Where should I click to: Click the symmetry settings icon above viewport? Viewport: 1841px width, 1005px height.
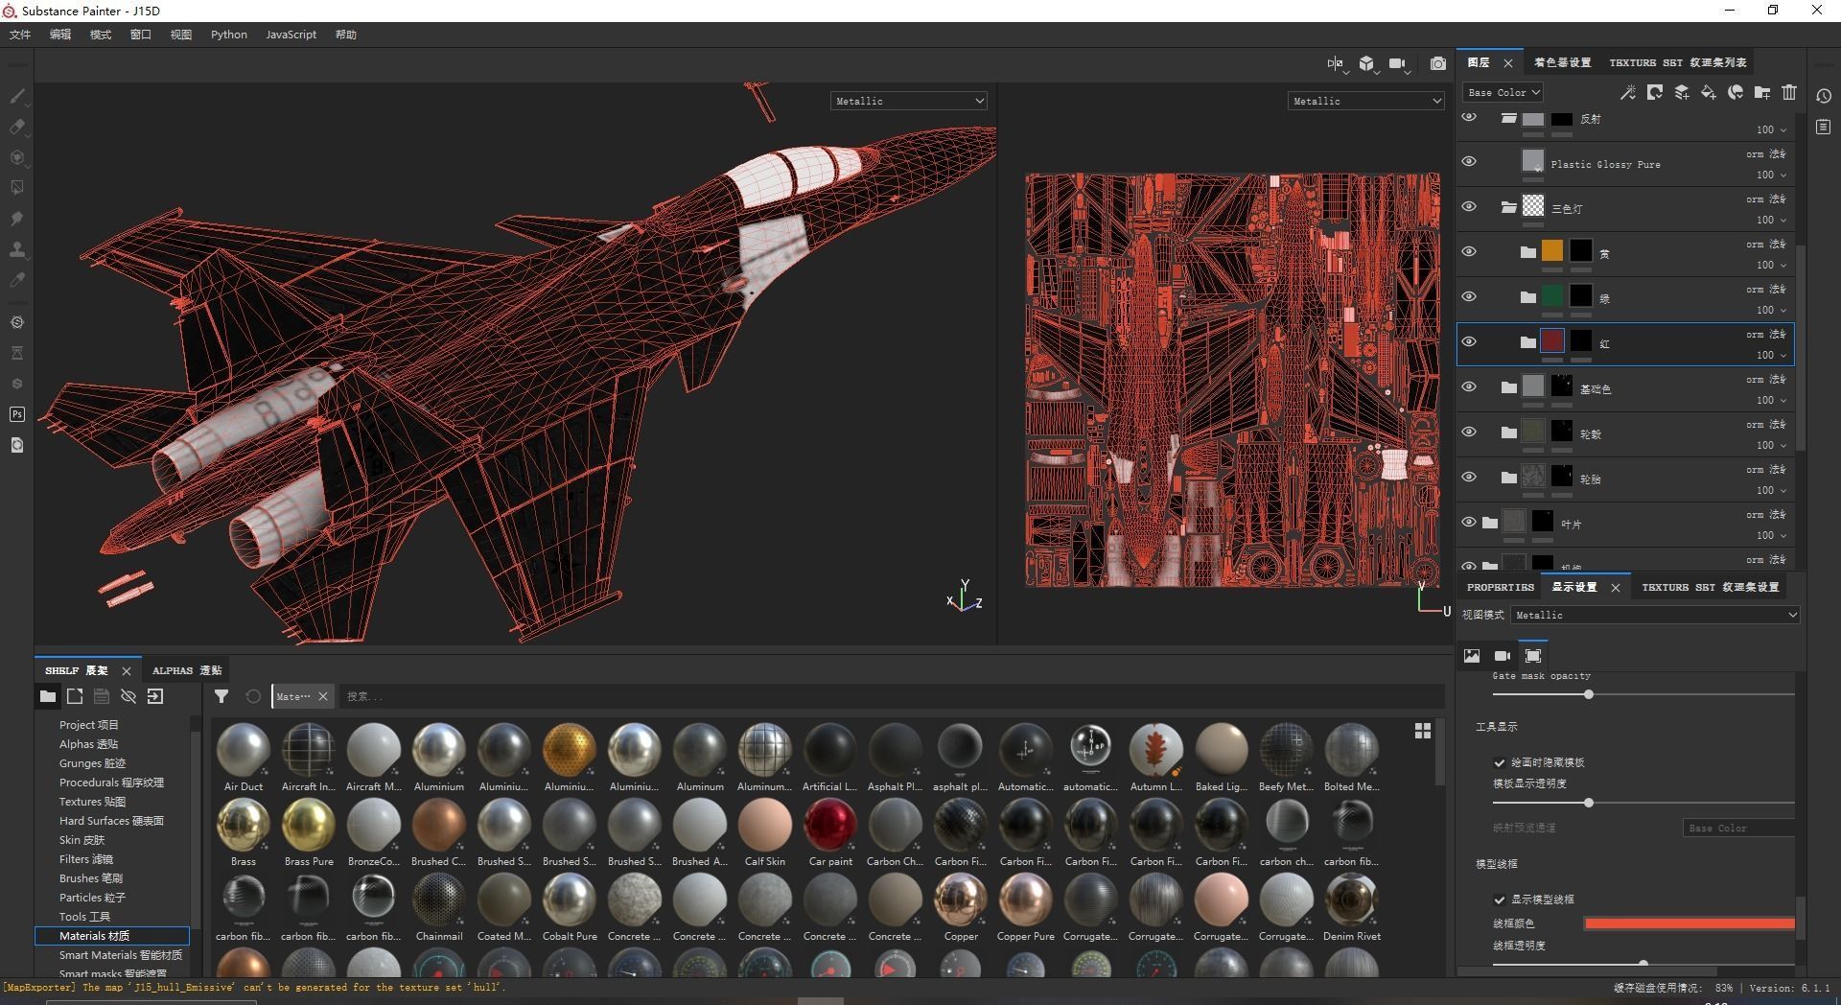[1336, 63]
